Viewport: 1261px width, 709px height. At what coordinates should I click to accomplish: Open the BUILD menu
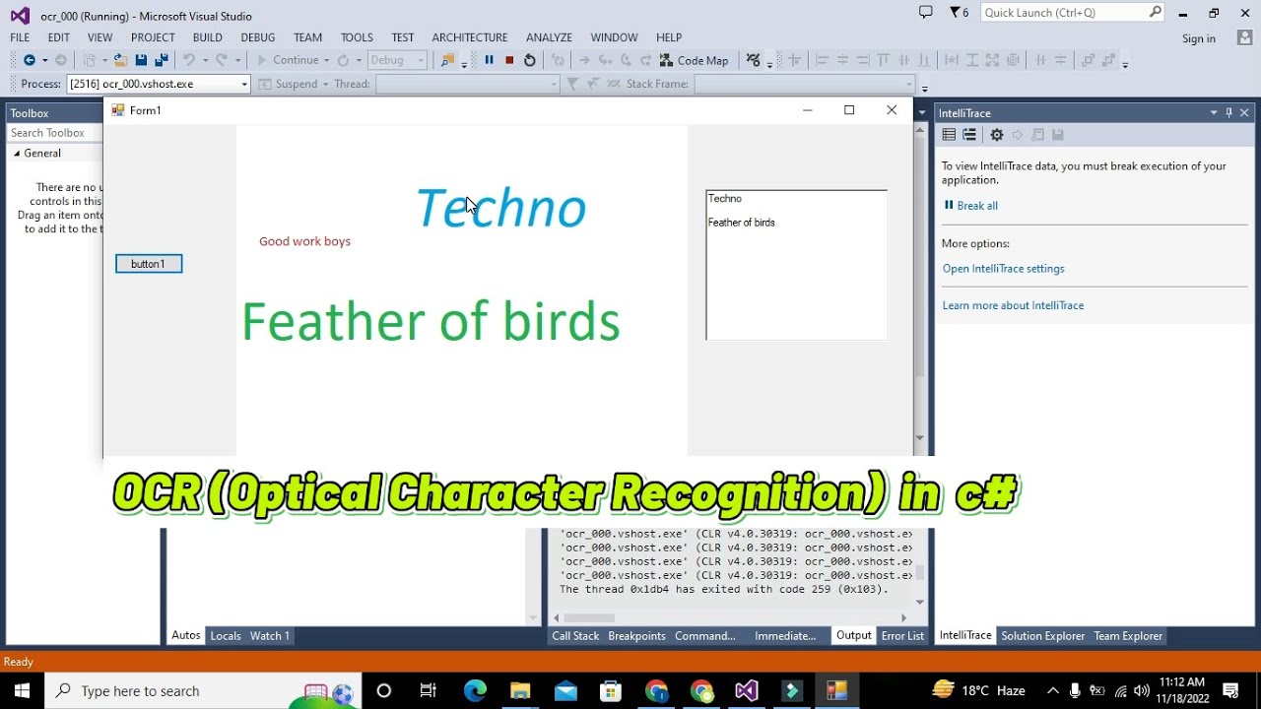[207, 37]
